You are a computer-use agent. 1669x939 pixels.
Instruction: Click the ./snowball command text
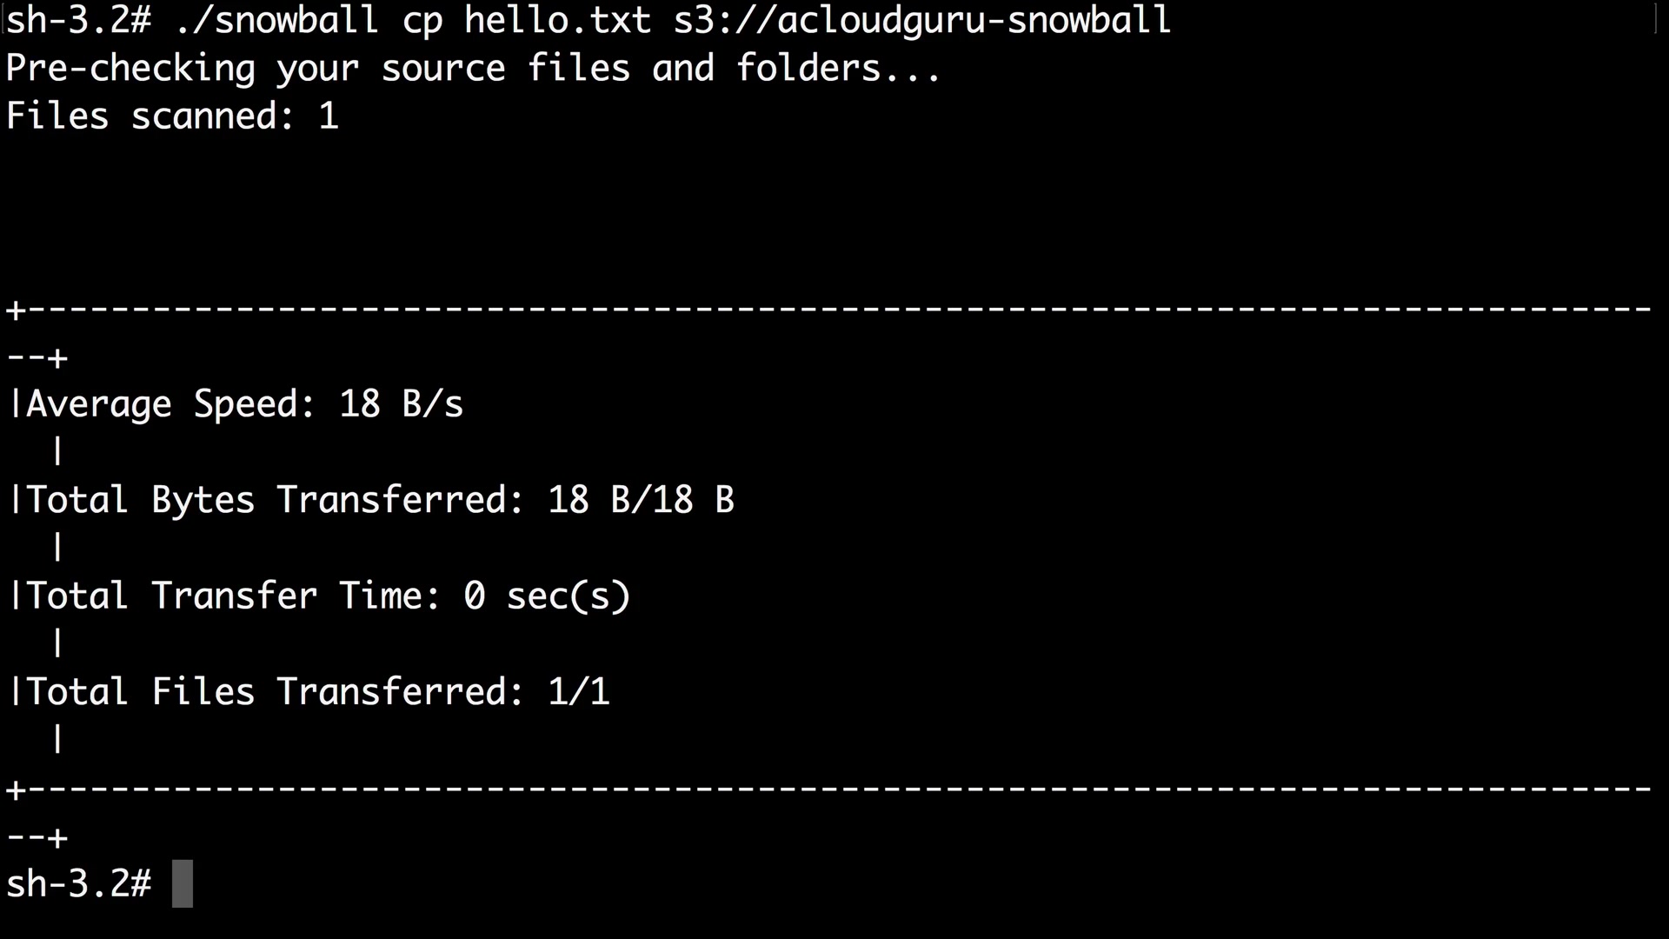[276, 21]
